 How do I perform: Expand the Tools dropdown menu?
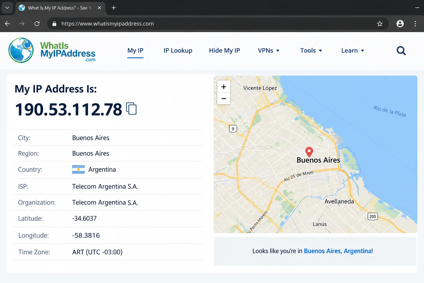click(x=311, y=51)
